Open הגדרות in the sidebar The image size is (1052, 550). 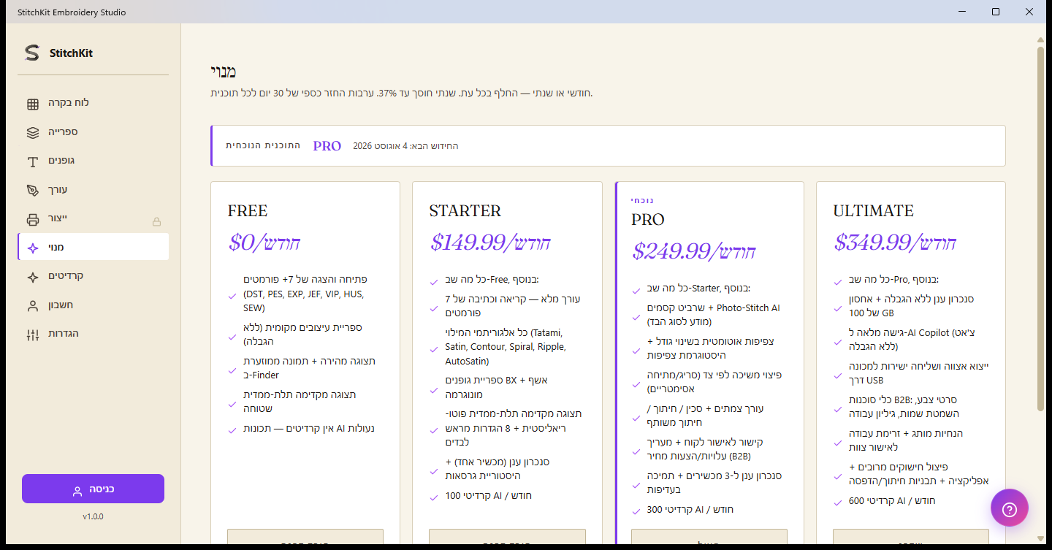coord(94,334)
